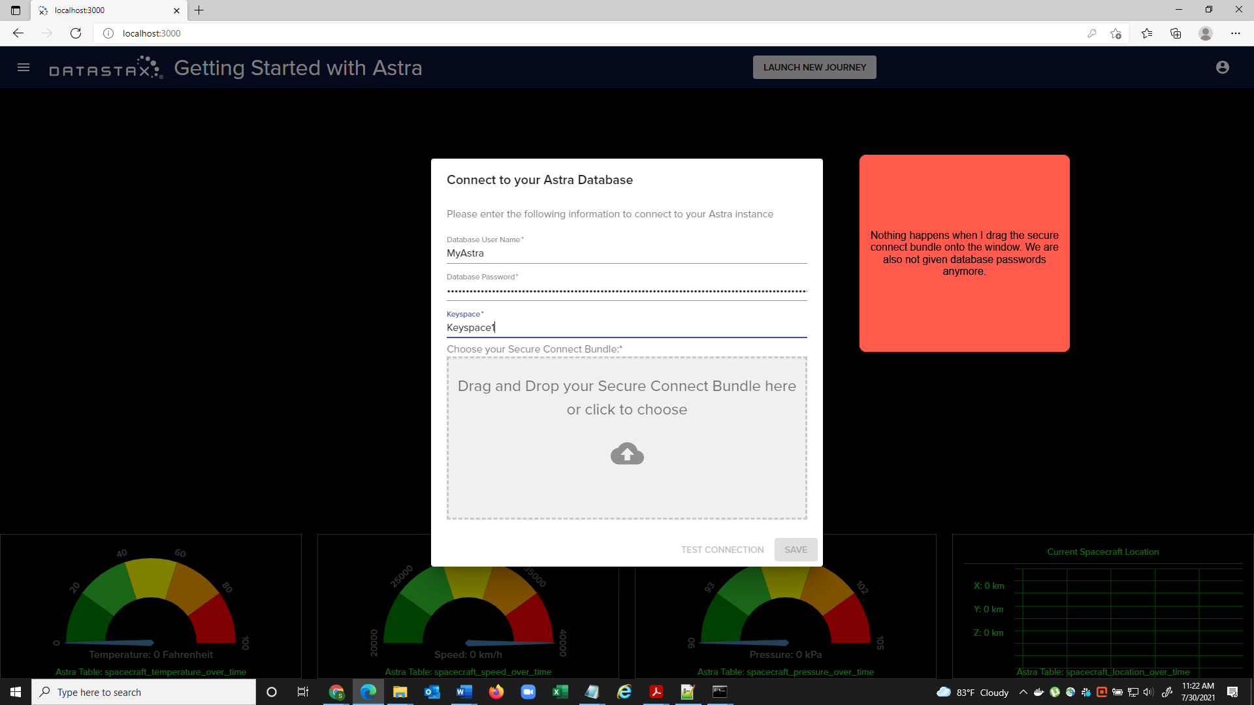The image size is (1254, 705).
Task: Refresh the browser page
Action: point(76,33)
